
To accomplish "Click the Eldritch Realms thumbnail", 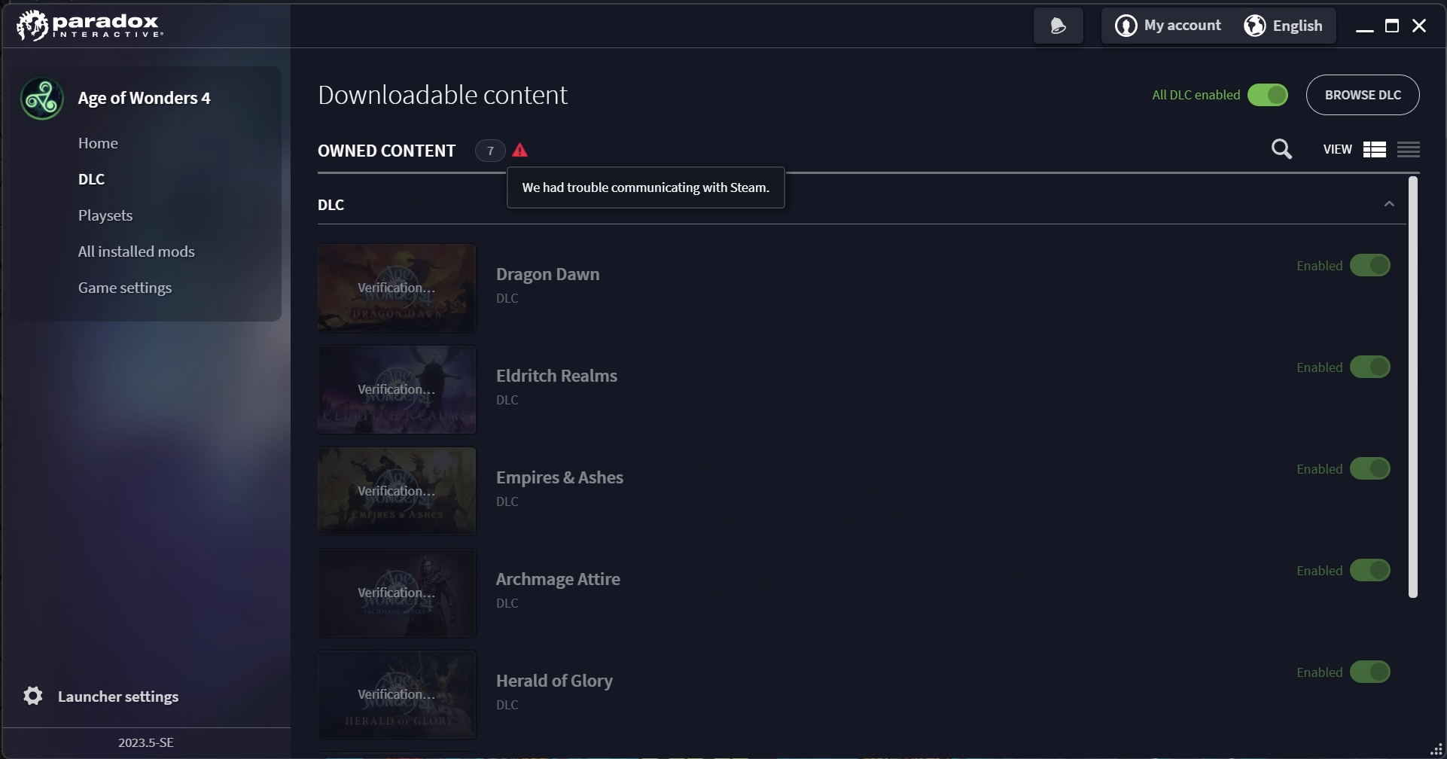I will tap(397, 389).
